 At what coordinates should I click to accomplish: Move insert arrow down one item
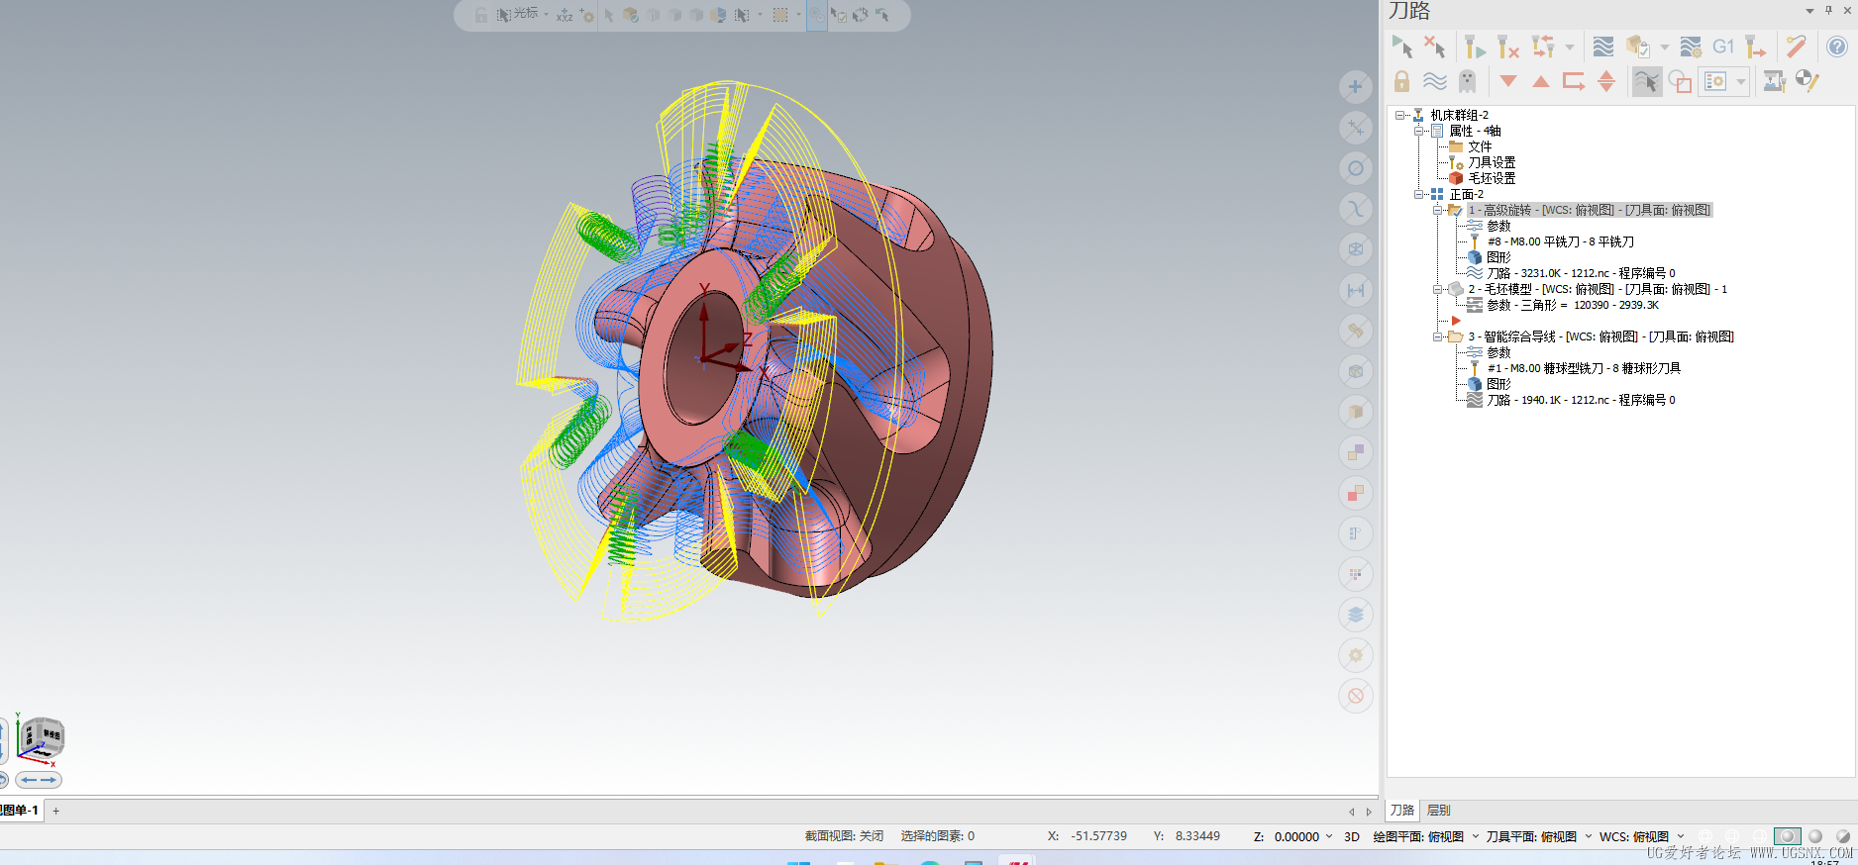[1507, 81]
